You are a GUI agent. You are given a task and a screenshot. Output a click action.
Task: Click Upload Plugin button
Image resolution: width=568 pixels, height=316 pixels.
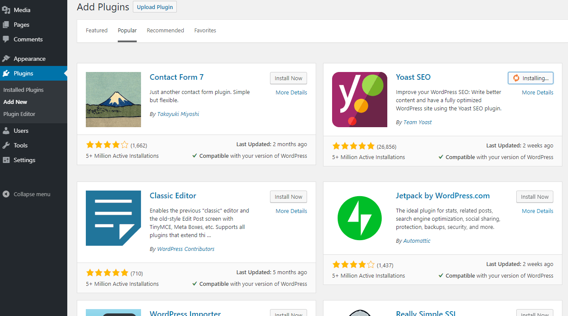tap(154, 6)
